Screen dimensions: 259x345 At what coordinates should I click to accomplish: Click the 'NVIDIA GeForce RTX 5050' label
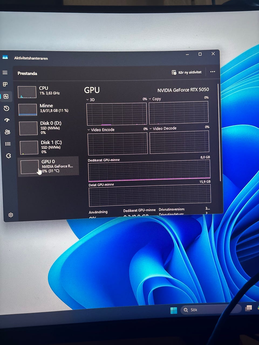tap(183, 90)
